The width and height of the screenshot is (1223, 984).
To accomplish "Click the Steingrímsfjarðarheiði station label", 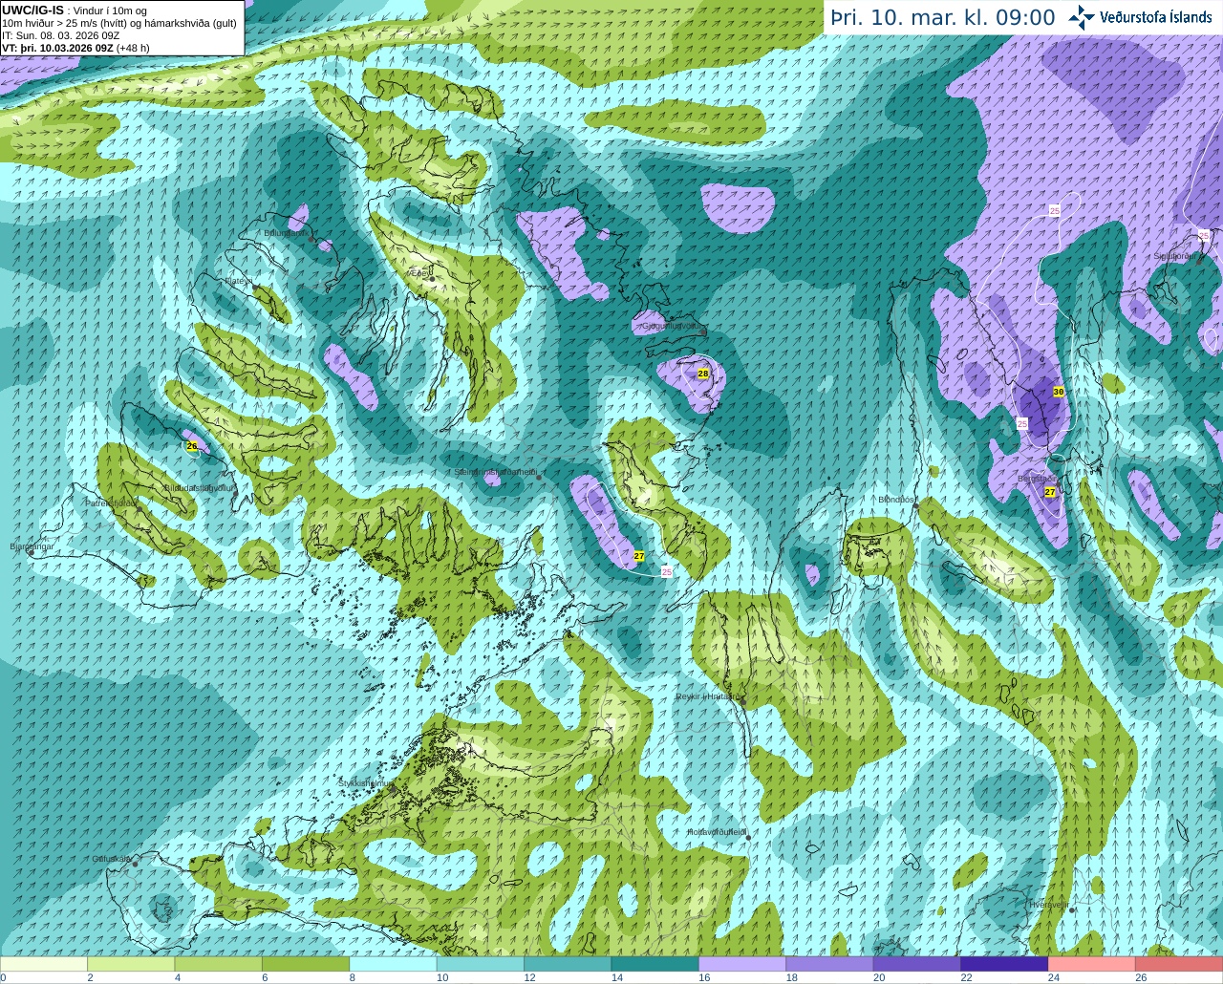I will coord(495,472).
